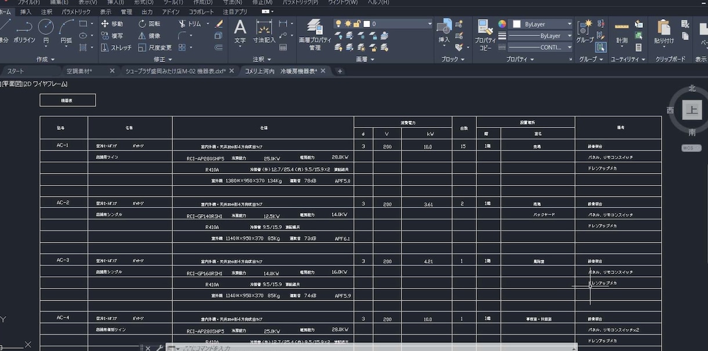
Task: Expand the 注釈 panel
Action: click(x=262, y=59)
